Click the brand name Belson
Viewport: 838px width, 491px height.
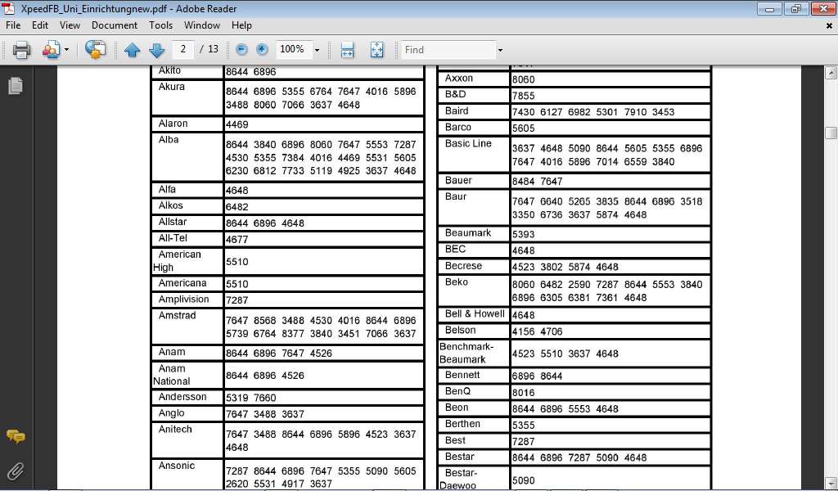[x=460, y=330]
